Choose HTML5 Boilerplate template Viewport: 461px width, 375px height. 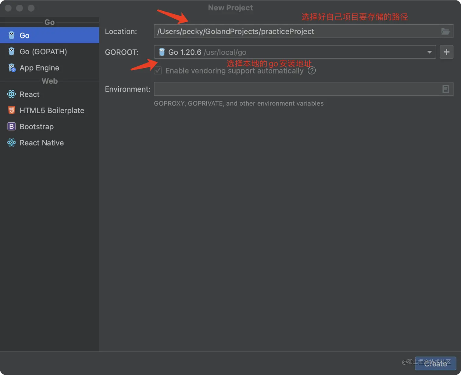(x=49, y=110)
